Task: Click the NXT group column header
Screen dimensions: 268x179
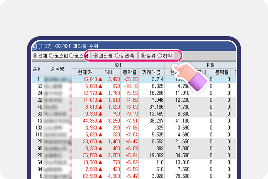Action: tap(118, 65)
